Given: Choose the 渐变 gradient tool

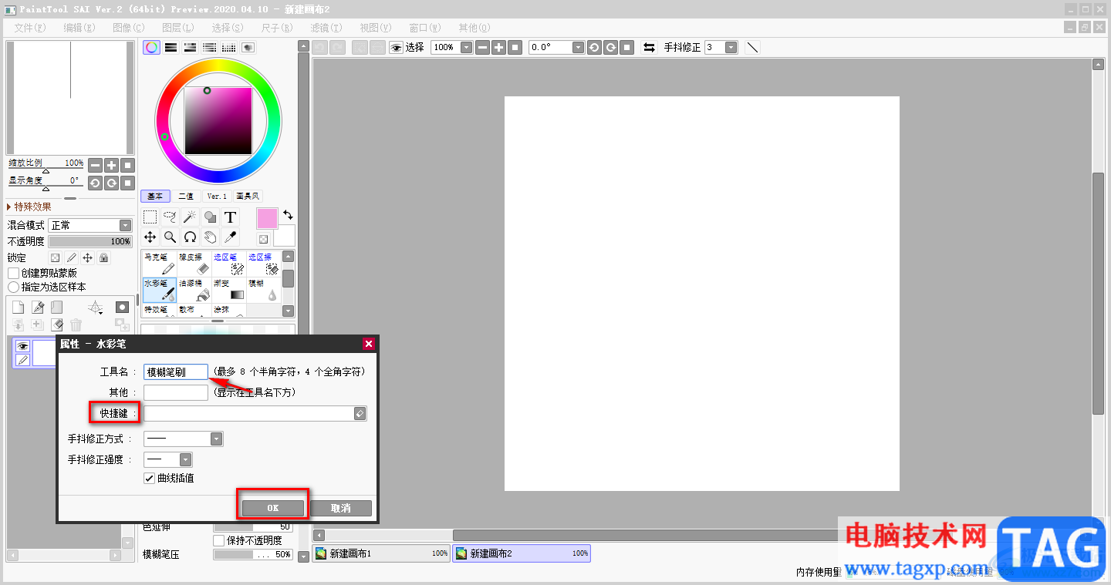Looking at the screenshot, I should coord(229,290).
